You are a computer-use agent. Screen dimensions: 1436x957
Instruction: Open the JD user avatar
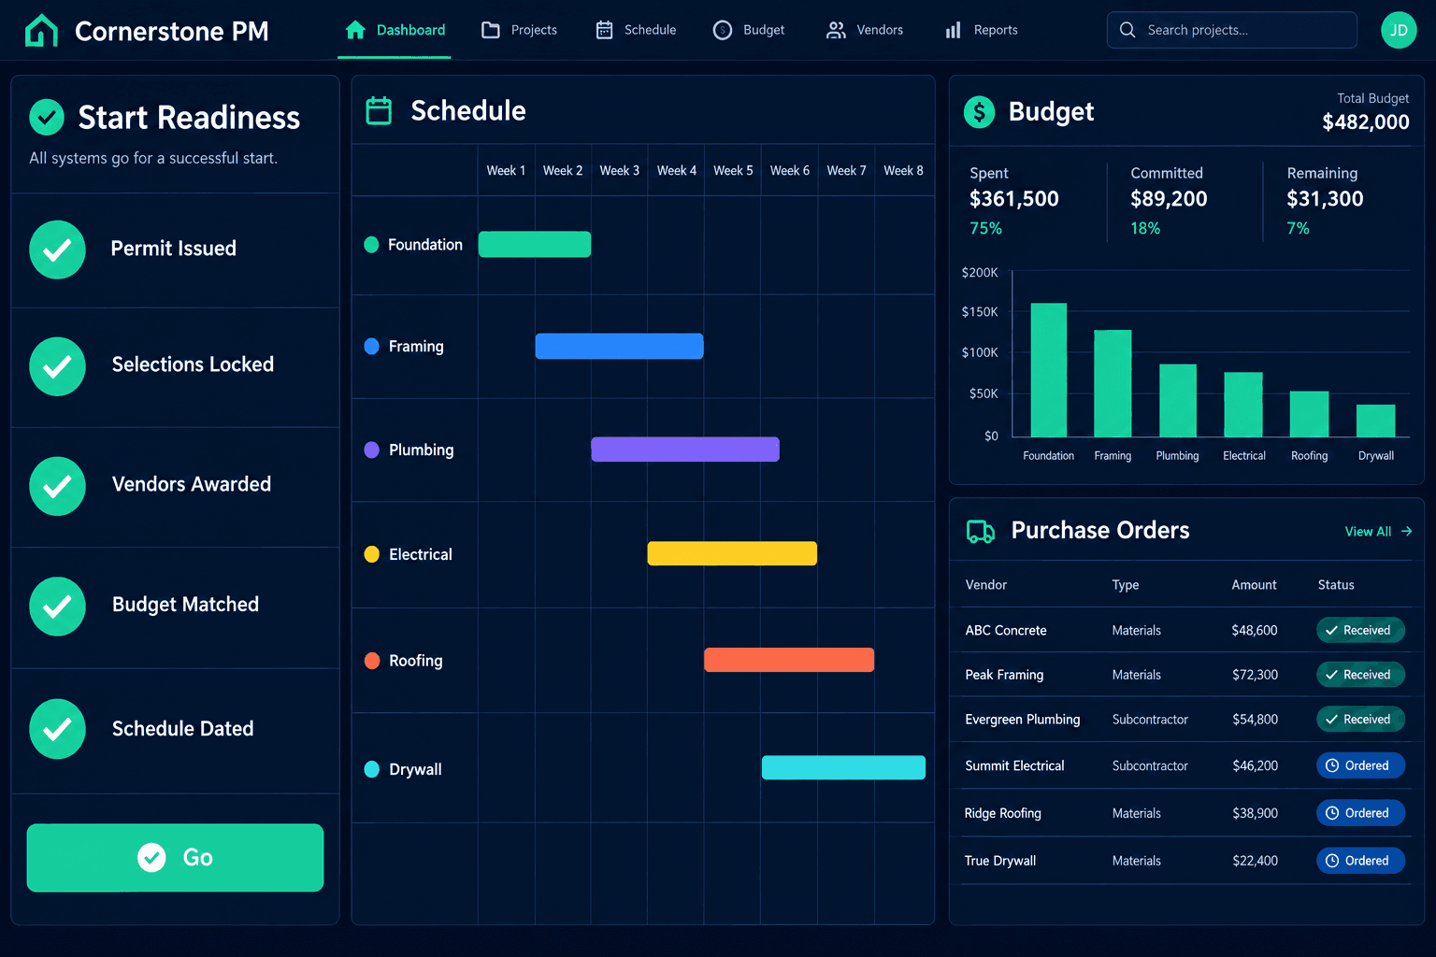pos(1399,30)
